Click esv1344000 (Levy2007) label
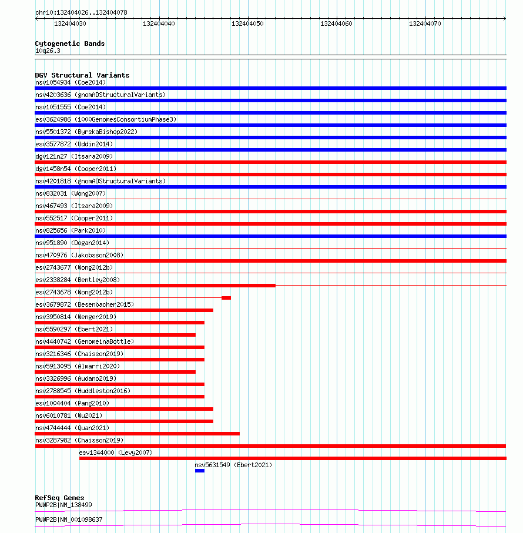 (x=116, y=452)
